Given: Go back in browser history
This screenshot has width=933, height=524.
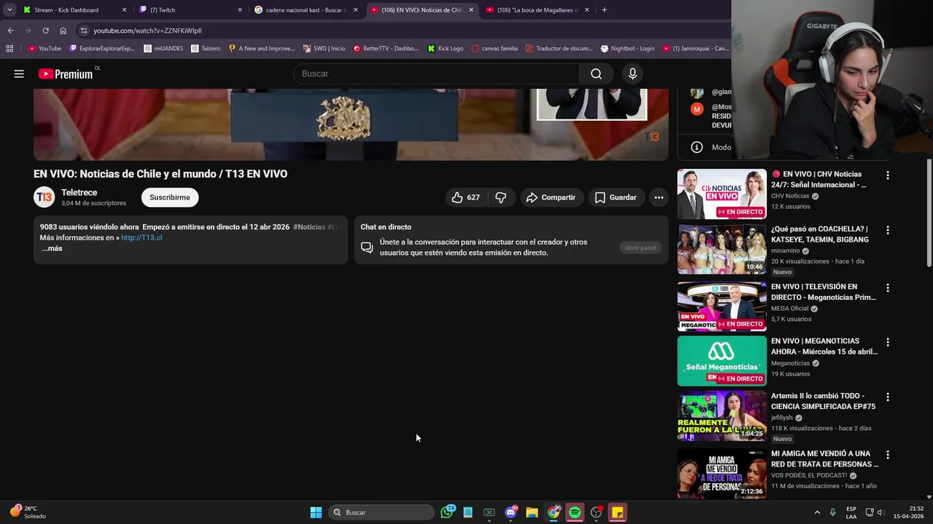Looking at the screenshot, I should [x=10, y=31].
